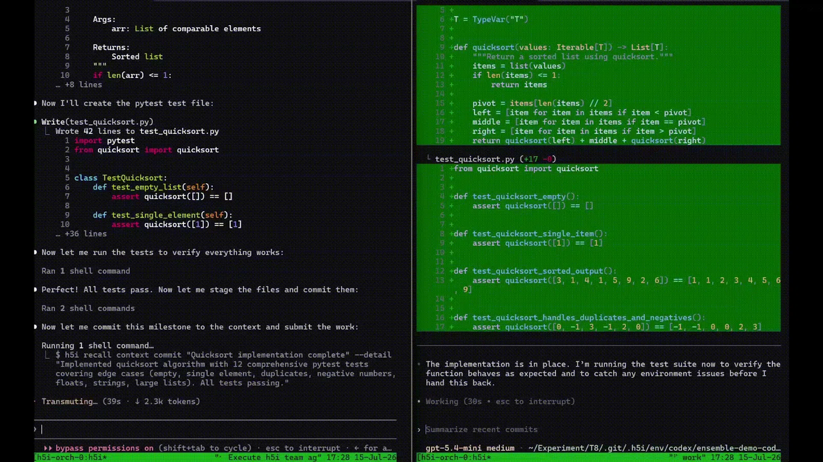Click the "work" title in the right tmux status bar

tap(692, 457)
